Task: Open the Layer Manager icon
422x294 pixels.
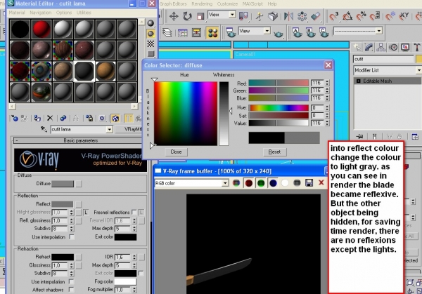Action: pyautogui.click(x=167, y=33)
